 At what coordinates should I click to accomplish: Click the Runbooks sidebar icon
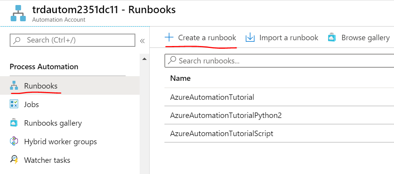[x=14, y=86]
